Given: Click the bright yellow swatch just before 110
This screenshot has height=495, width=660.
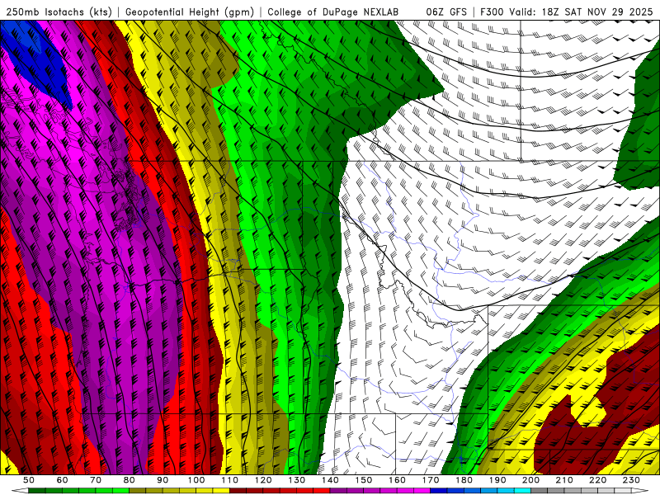Looking at the screenshot, I should point(221,491).
